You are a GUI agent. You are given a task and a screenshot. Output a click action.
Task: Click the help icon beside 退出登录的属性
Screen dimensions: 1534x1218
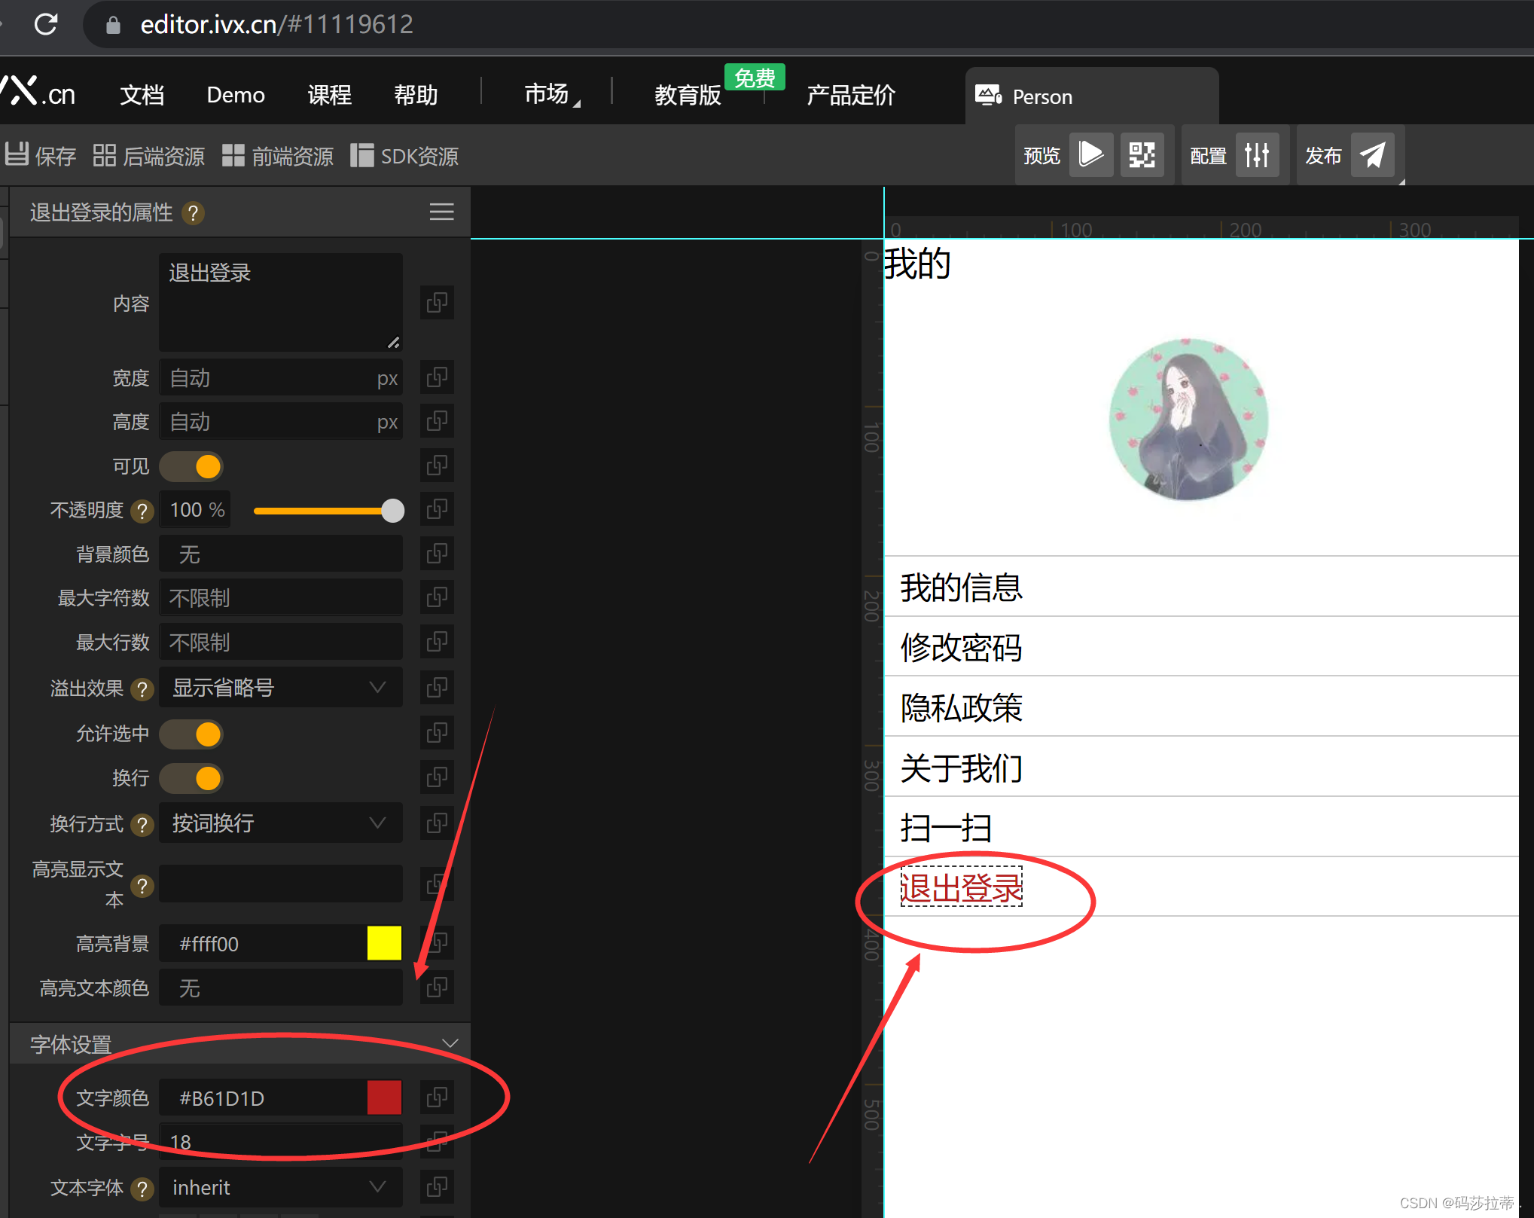click(x=194, y=213)
